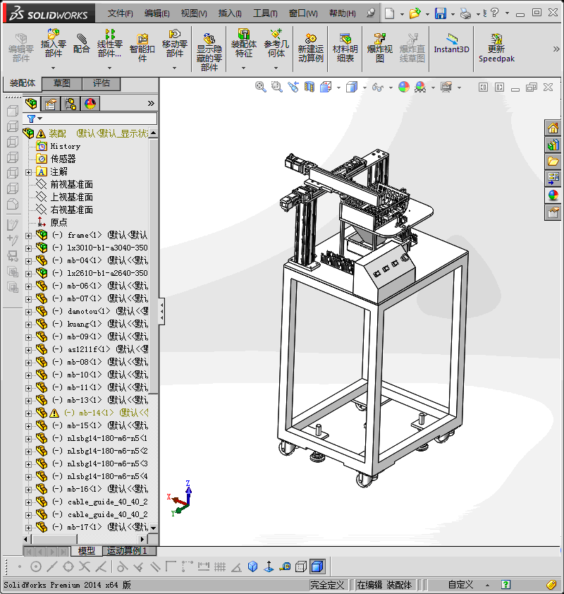Click the pin icon next to Help menu
Screen dimensions: 564x594
(371, 13)
